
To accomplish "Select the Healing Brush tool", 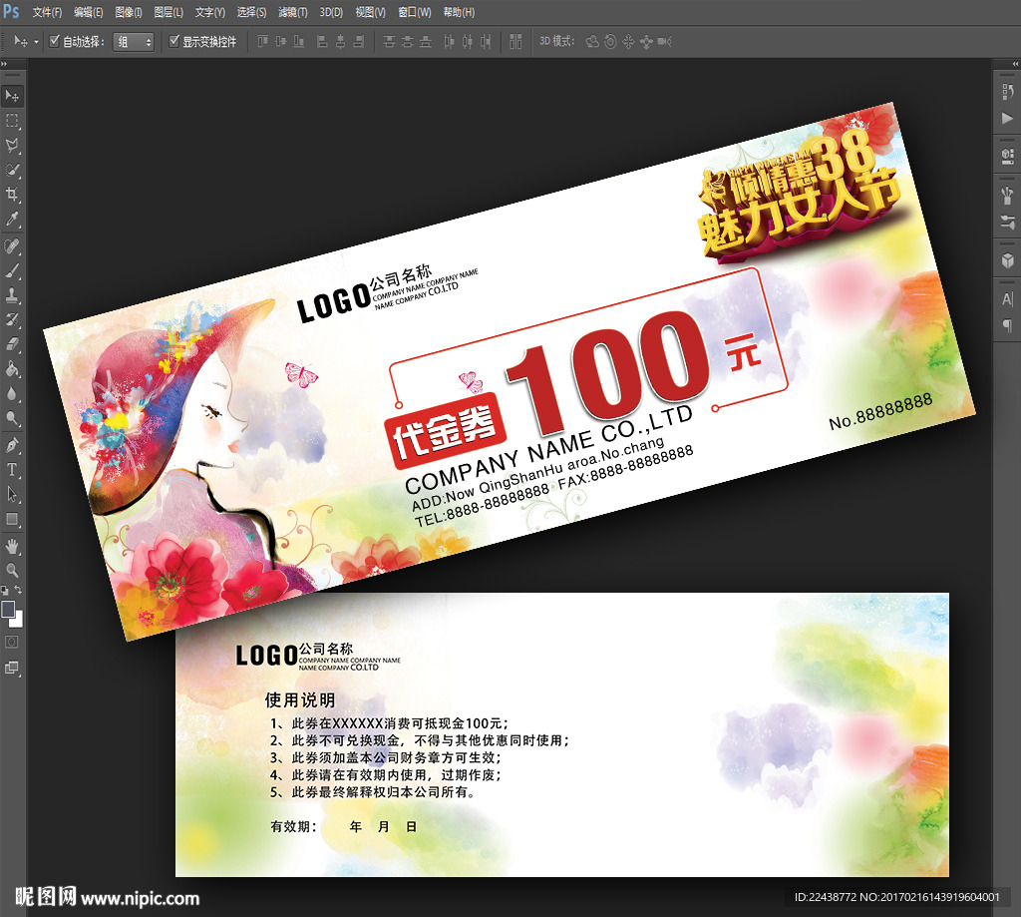I will [12, 246].
